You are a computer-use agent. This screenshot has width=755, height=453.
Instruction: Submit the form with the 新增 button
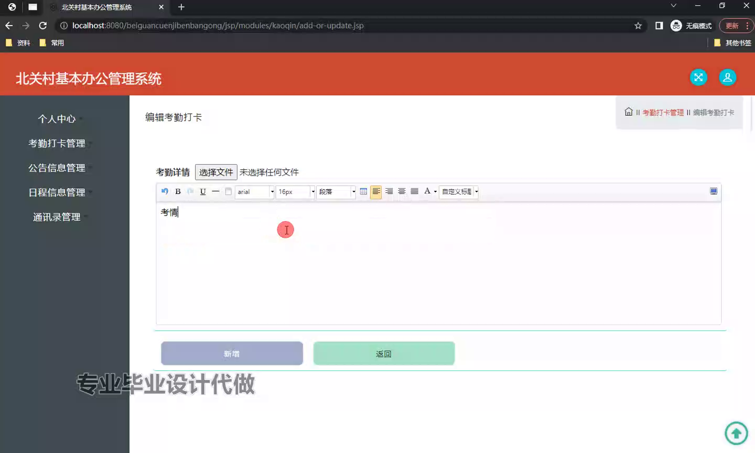[x=232, y=353]
